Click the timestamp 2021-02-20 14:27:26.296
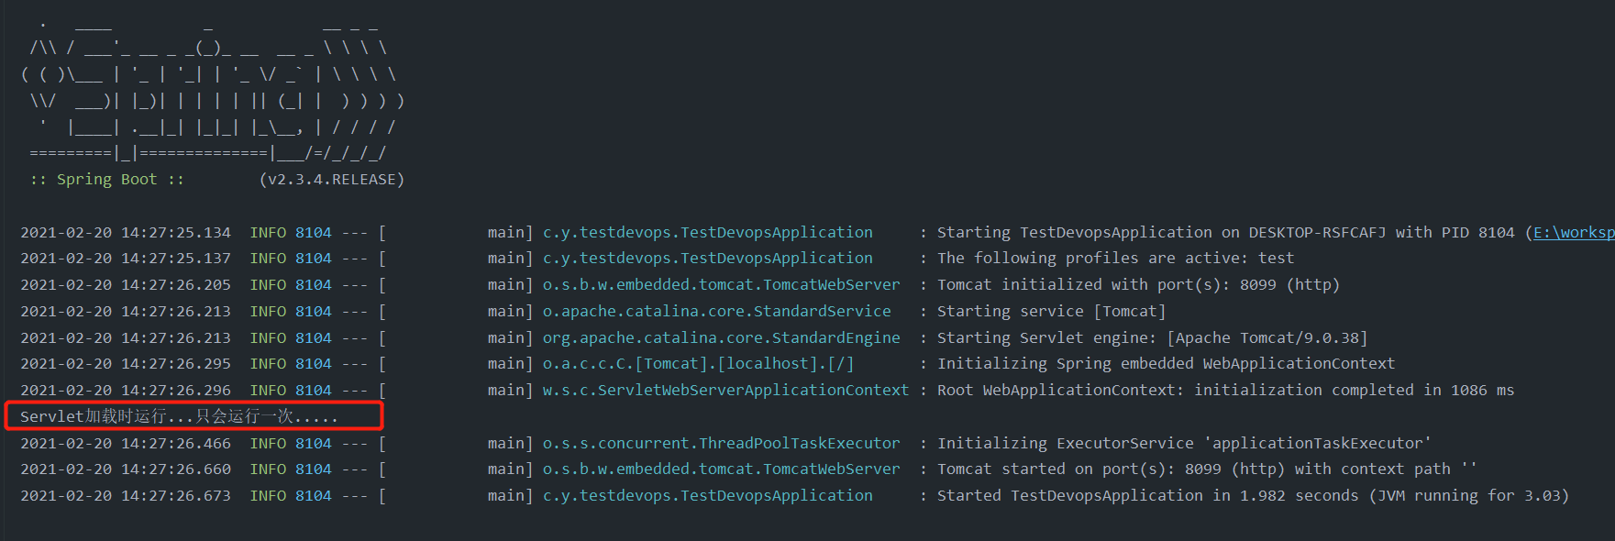 (x=126, y=391)
